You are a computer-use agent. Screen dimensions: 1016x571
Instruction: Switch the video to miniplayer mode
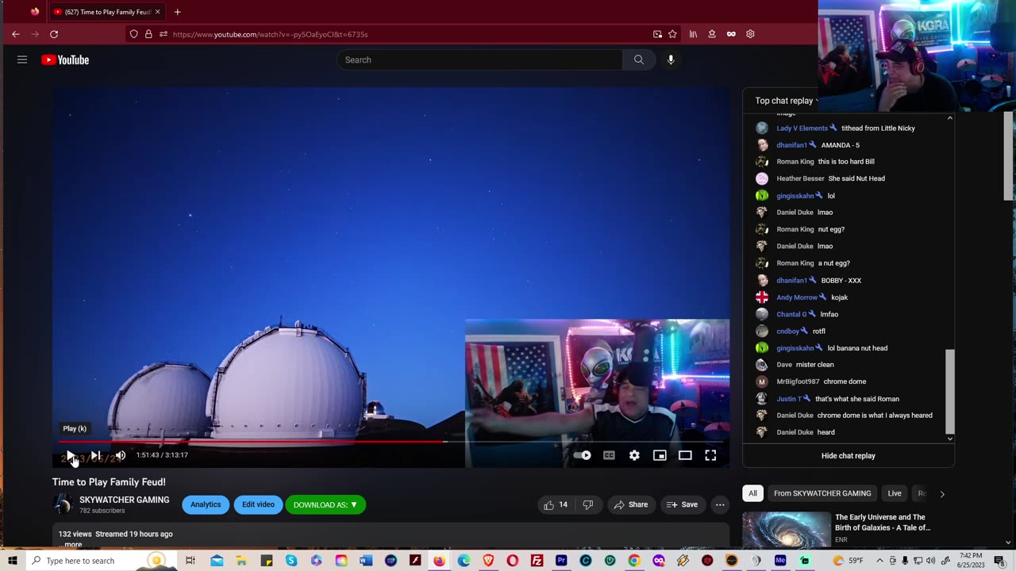[x=660, y=455]
